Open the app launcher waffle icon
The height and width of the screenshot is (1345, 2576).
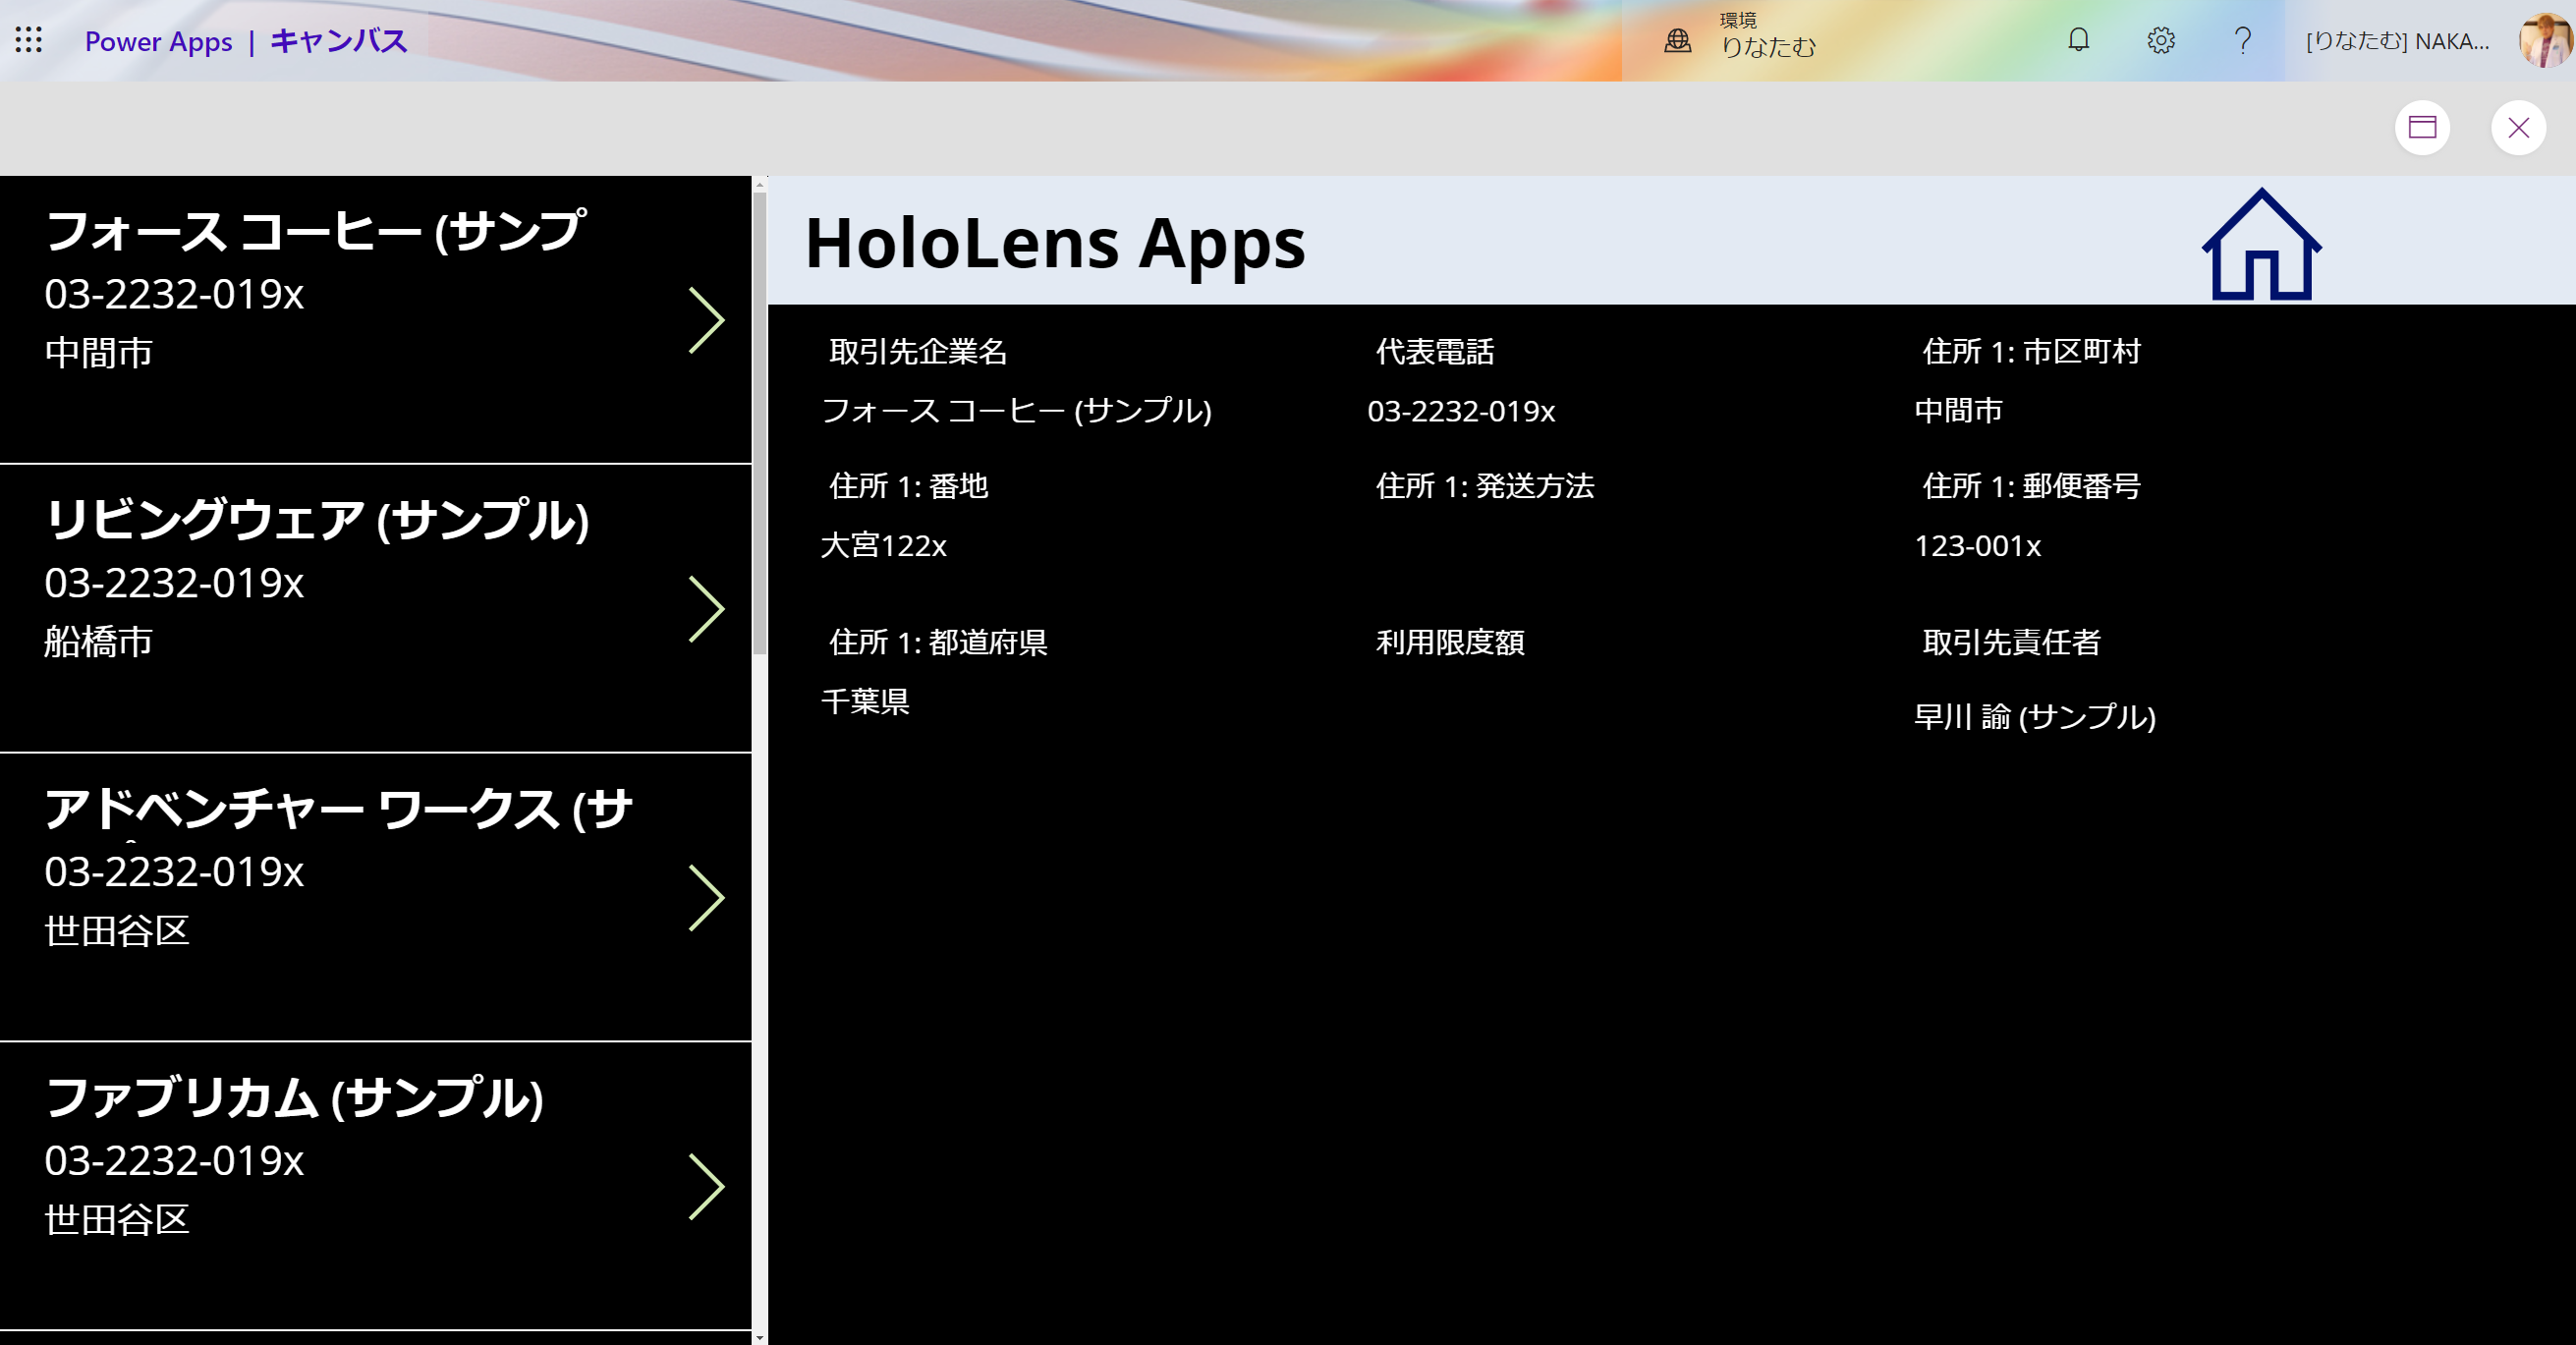[29, 40]
